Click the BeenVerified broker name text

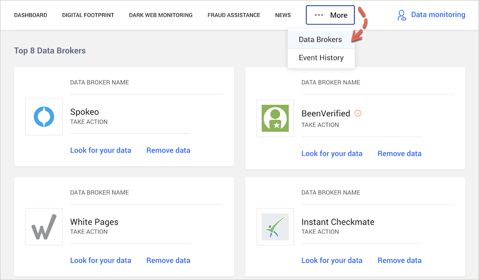(326, 114)
